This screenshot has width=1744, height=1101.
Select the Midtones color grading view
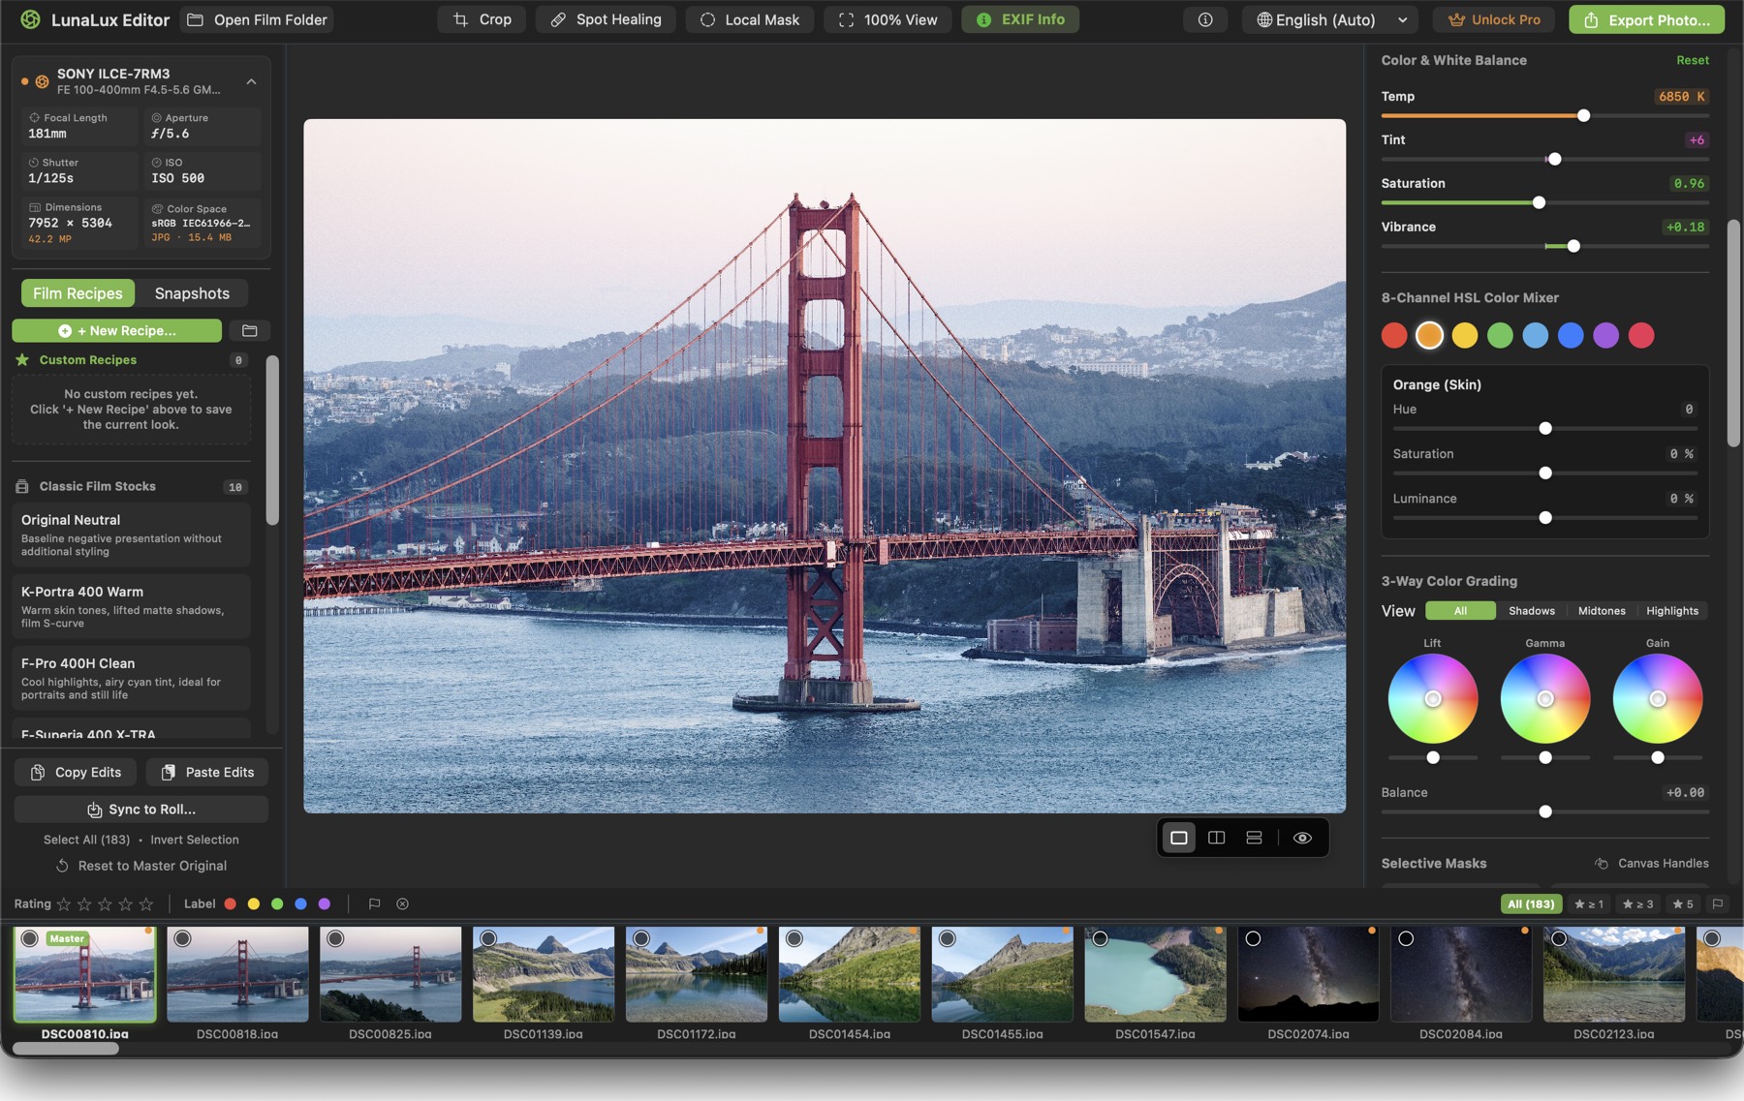[1602, 611]
